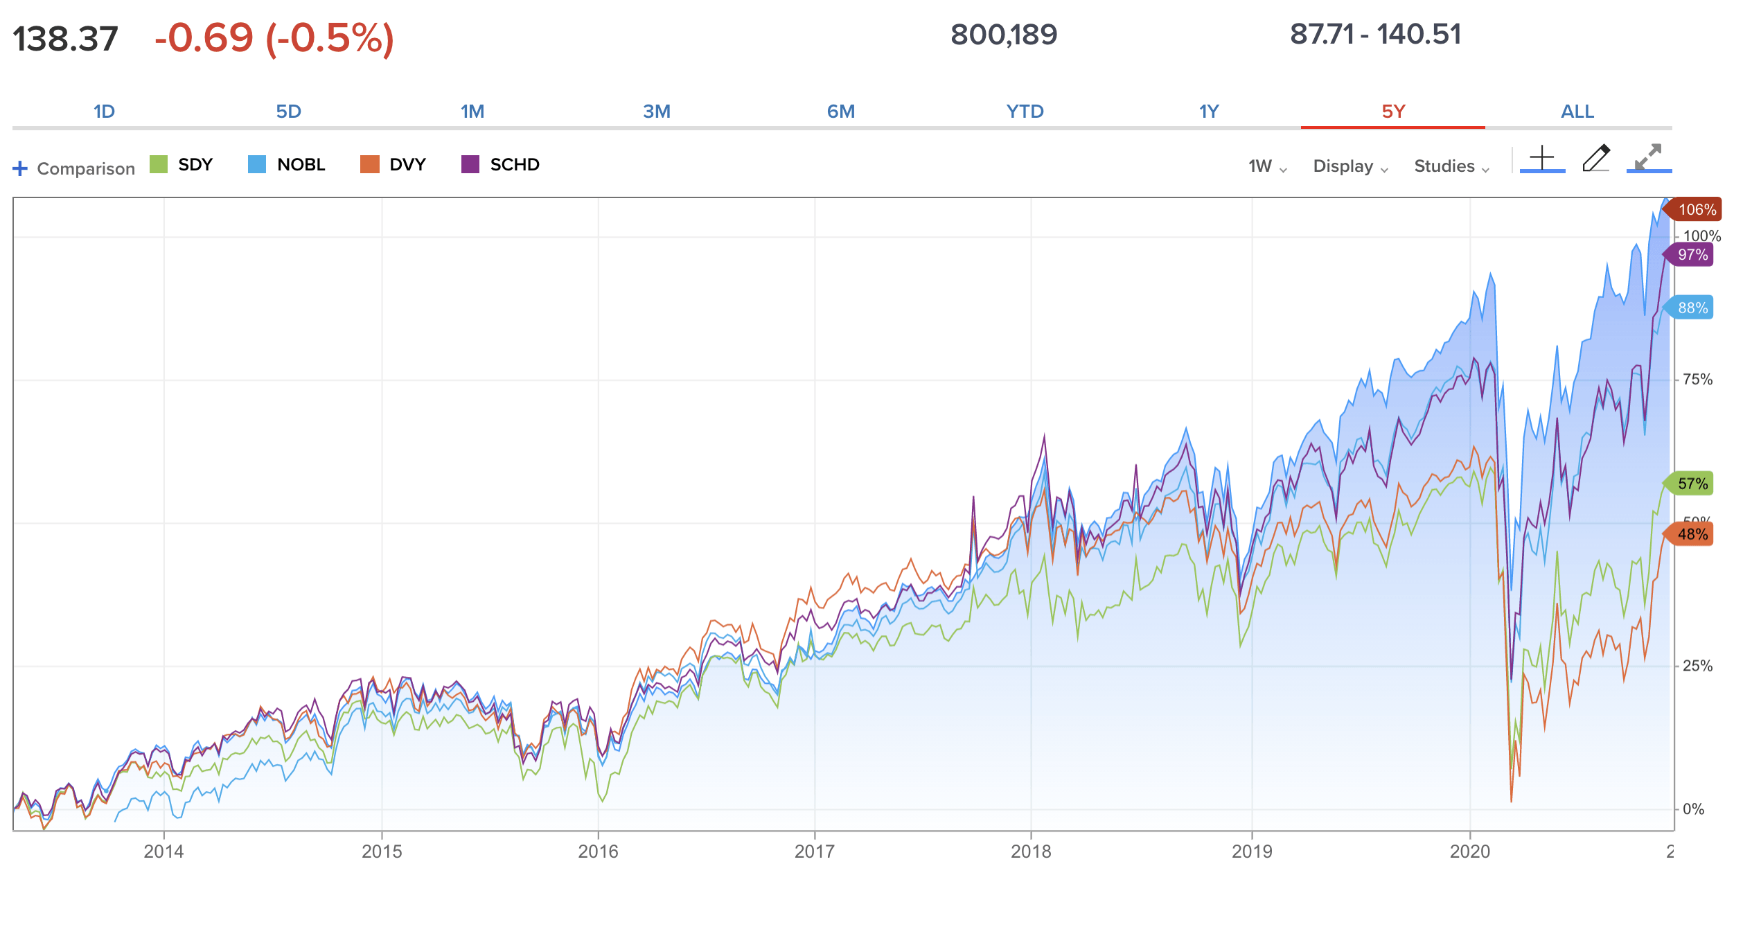Click the blue NOBL color swatch

[x=257, y=164]
